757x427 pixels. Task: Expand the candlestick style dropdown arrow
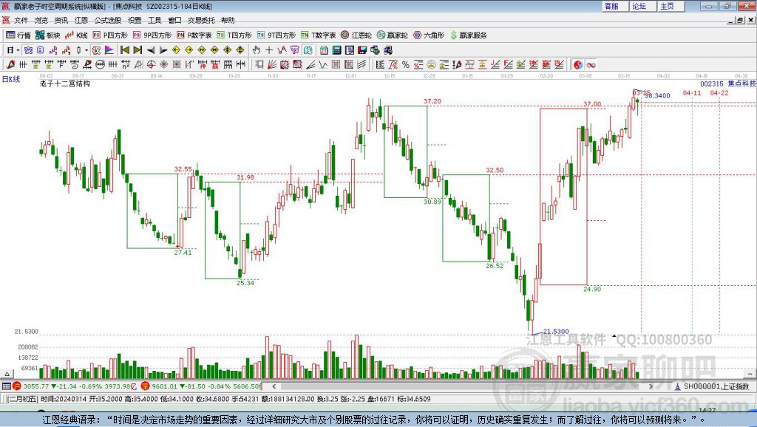(86, 49)
